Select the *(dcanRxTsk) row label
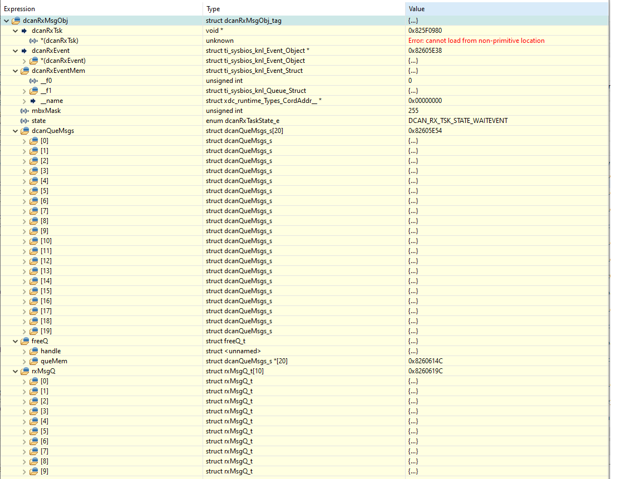The image size is (641, 479). coord(60,41)
